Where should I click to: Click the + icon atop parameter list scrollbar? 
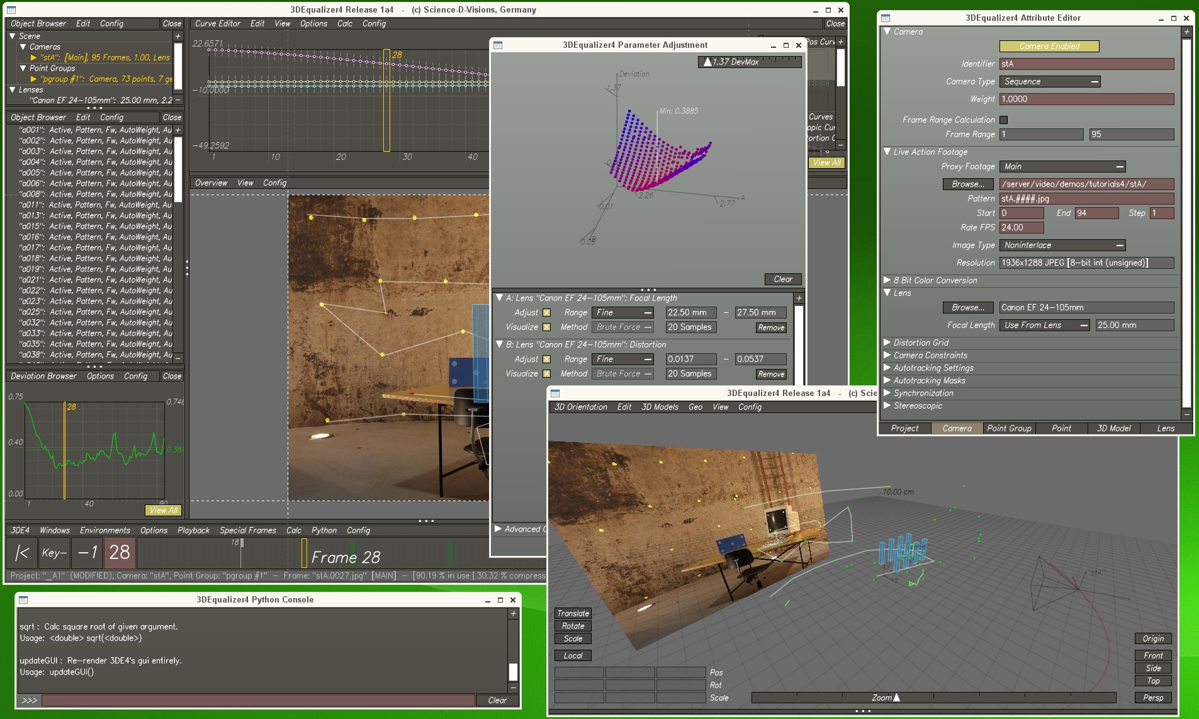(x=799, y=298)
